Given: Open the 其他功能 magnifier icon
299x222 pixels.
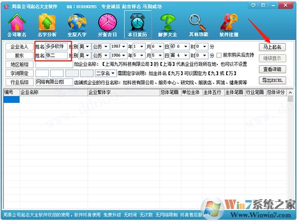Looking at the screenshot, I should (198, 25).
